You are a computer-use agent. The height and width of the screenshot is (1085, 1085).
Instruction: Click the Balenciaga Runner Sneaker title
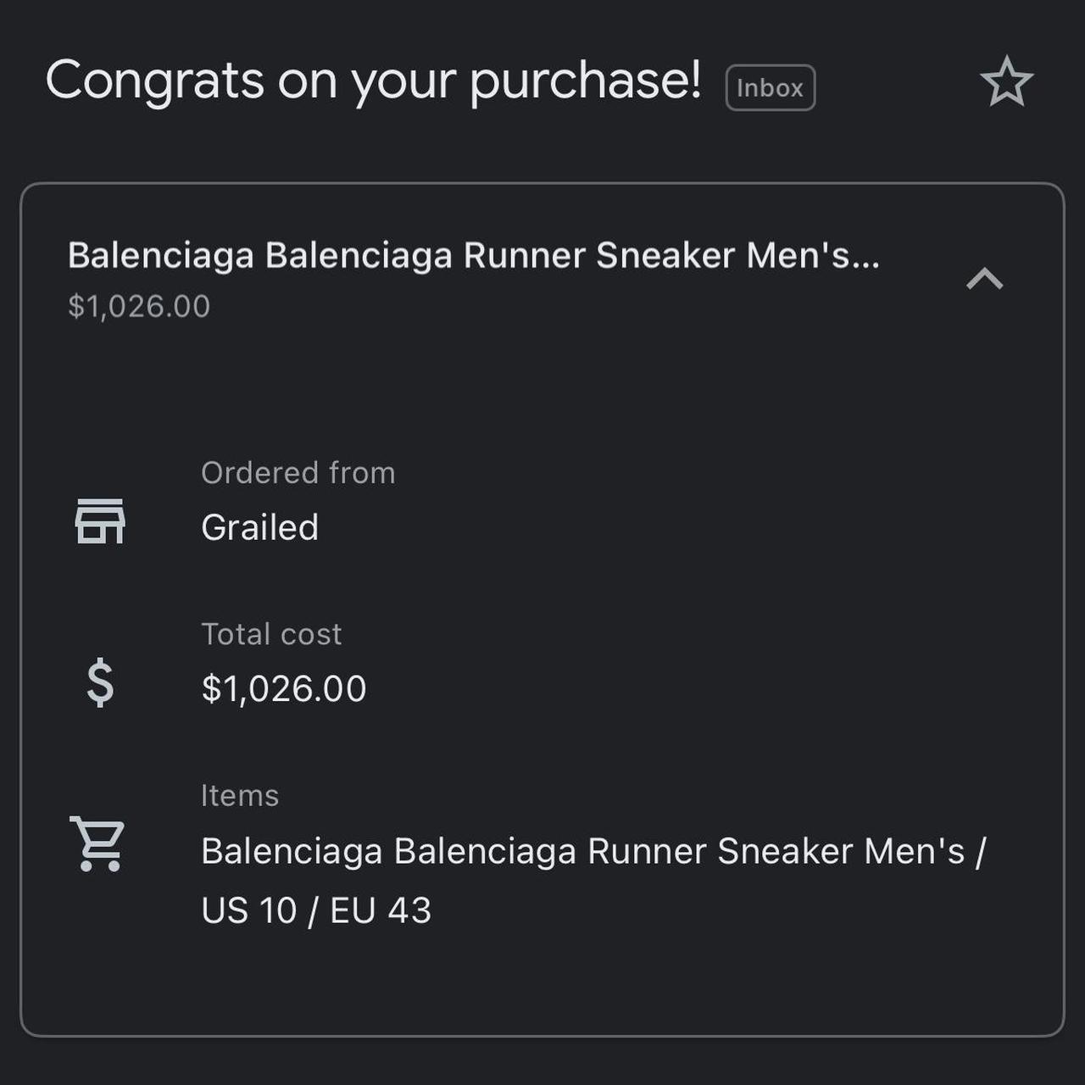[x=475, y=253]
